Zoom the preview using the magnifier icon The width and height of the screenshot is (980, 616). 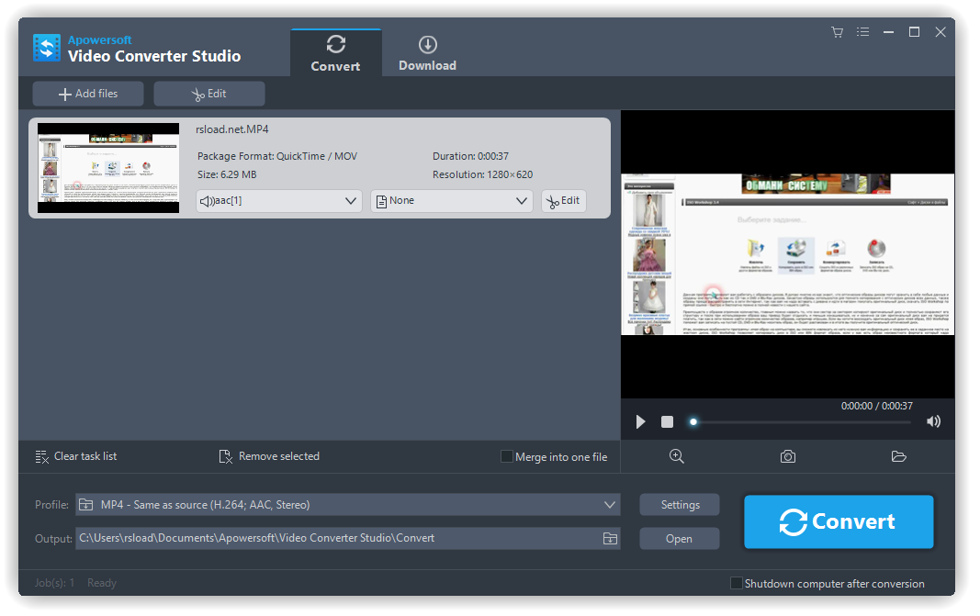pos(677,456)
